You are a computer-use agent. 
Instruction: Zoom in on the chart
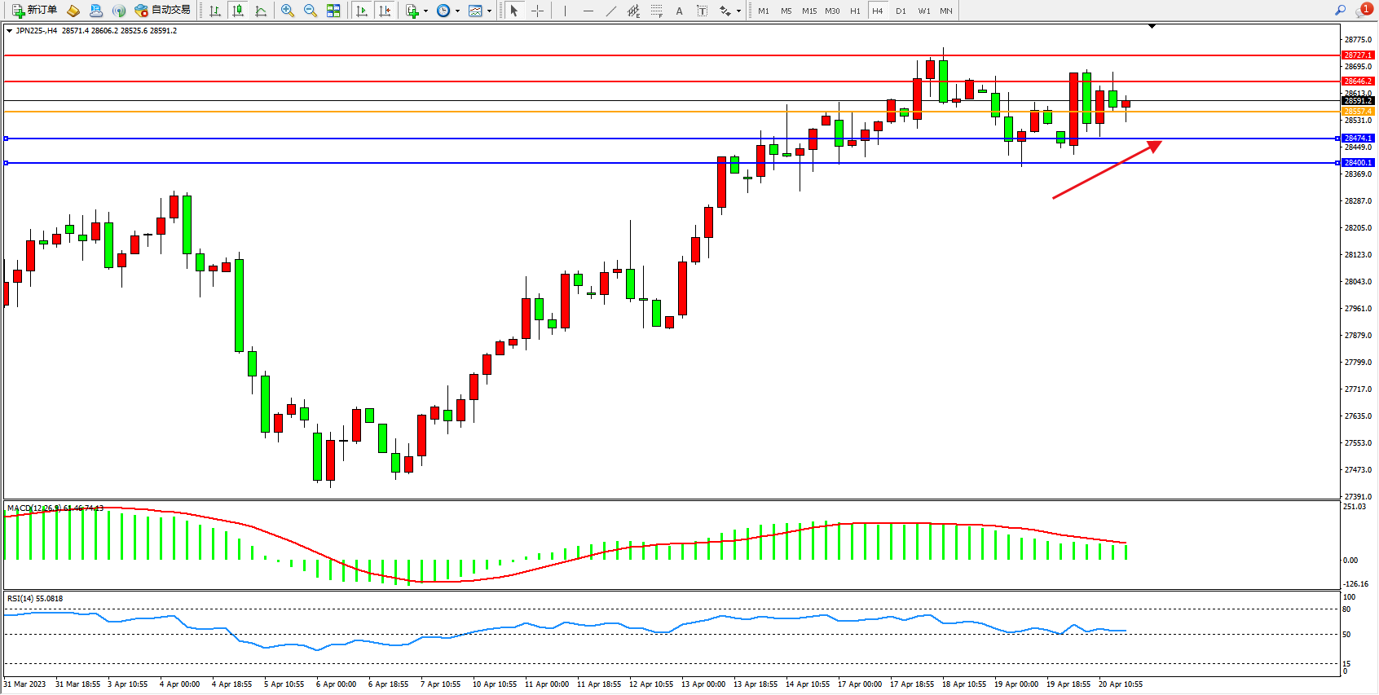[288, 11]
